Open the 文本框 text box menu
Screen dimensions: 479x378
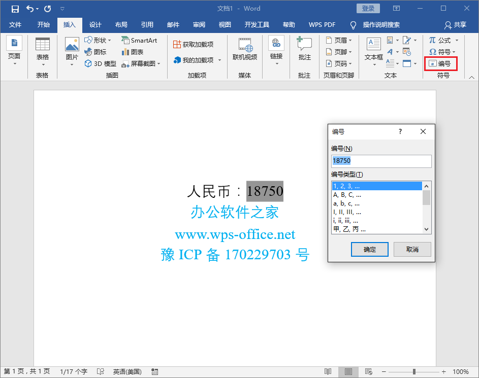pyautogui.click(x=374, y=52)
